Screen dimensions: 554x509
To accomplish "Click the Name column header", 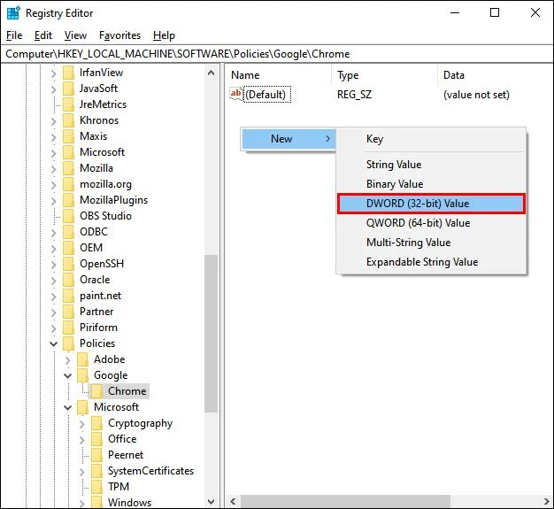I will tap(278, 75).
